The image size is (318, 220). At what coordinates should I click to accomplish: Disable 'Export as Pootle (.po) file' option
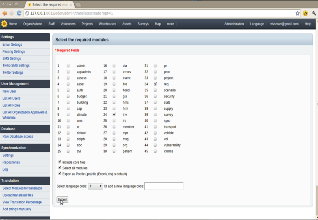[x=60, y=173]
